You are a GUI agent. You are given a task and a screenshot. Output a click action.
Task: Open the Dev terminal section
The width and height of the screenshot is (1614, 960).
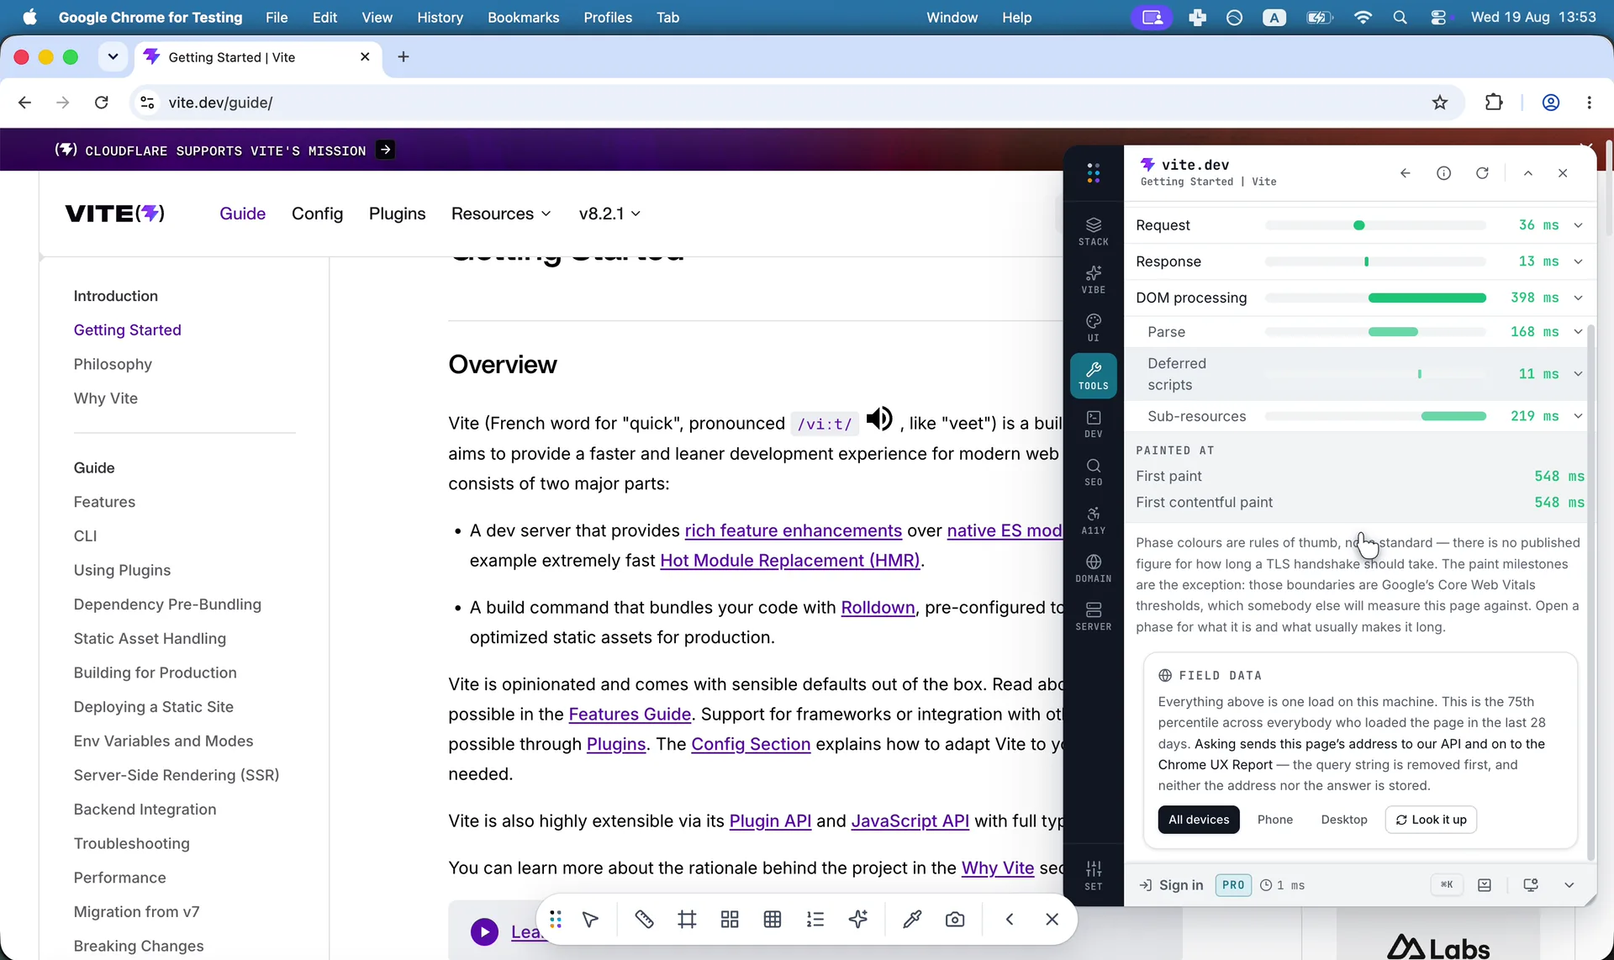(1093, 424)
